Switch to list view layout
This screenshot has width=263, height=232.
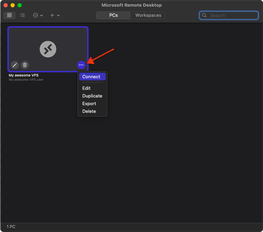click(x=22, y=15)
